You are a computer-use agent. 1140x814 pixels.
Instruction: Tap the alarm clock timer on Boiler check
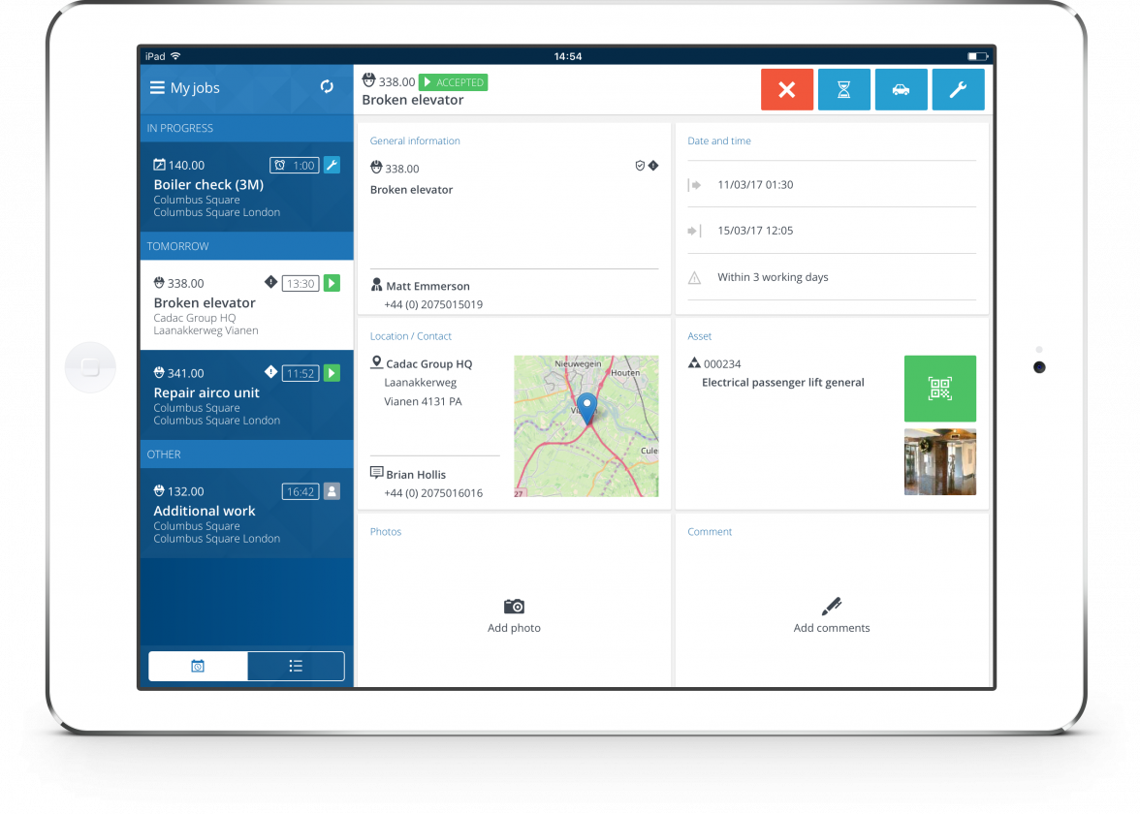(x=294, y=165)
